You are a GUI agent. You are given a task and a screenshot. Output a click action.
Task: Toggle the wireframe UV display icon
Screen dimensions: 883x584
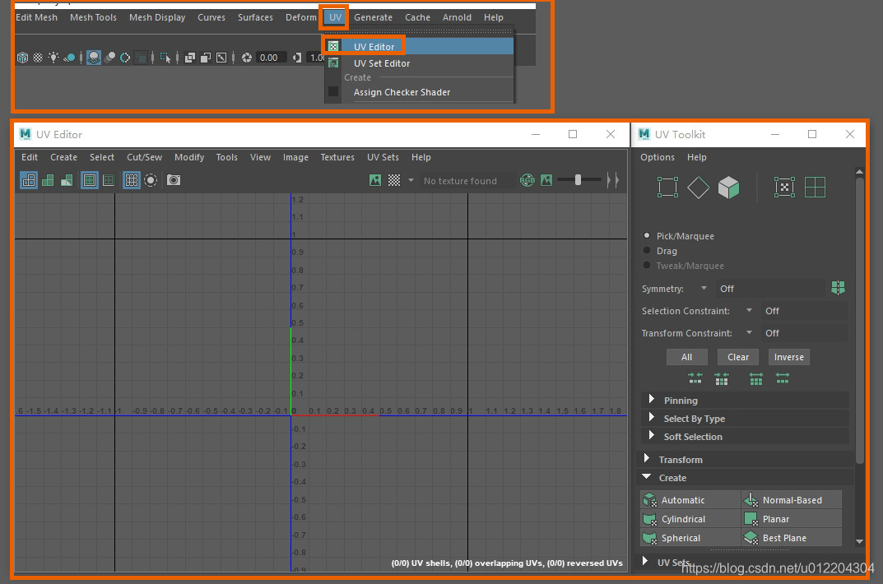click(x=29, y=180)
